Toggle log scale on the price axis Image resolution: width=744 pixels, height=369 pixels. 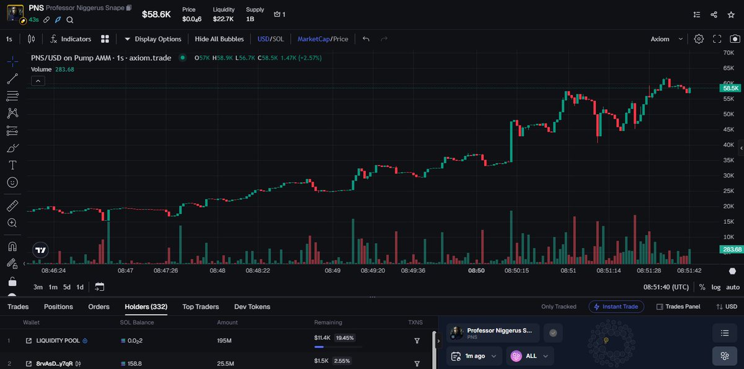point(716,287)
